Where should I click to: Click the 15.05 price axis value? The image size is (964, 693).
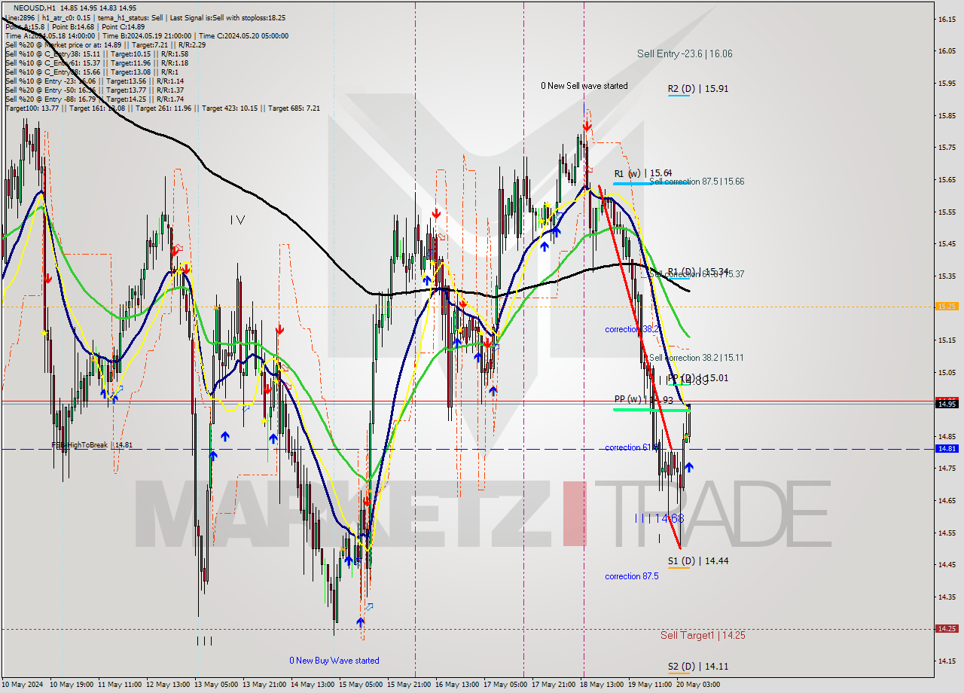click(x=947, y=372)
